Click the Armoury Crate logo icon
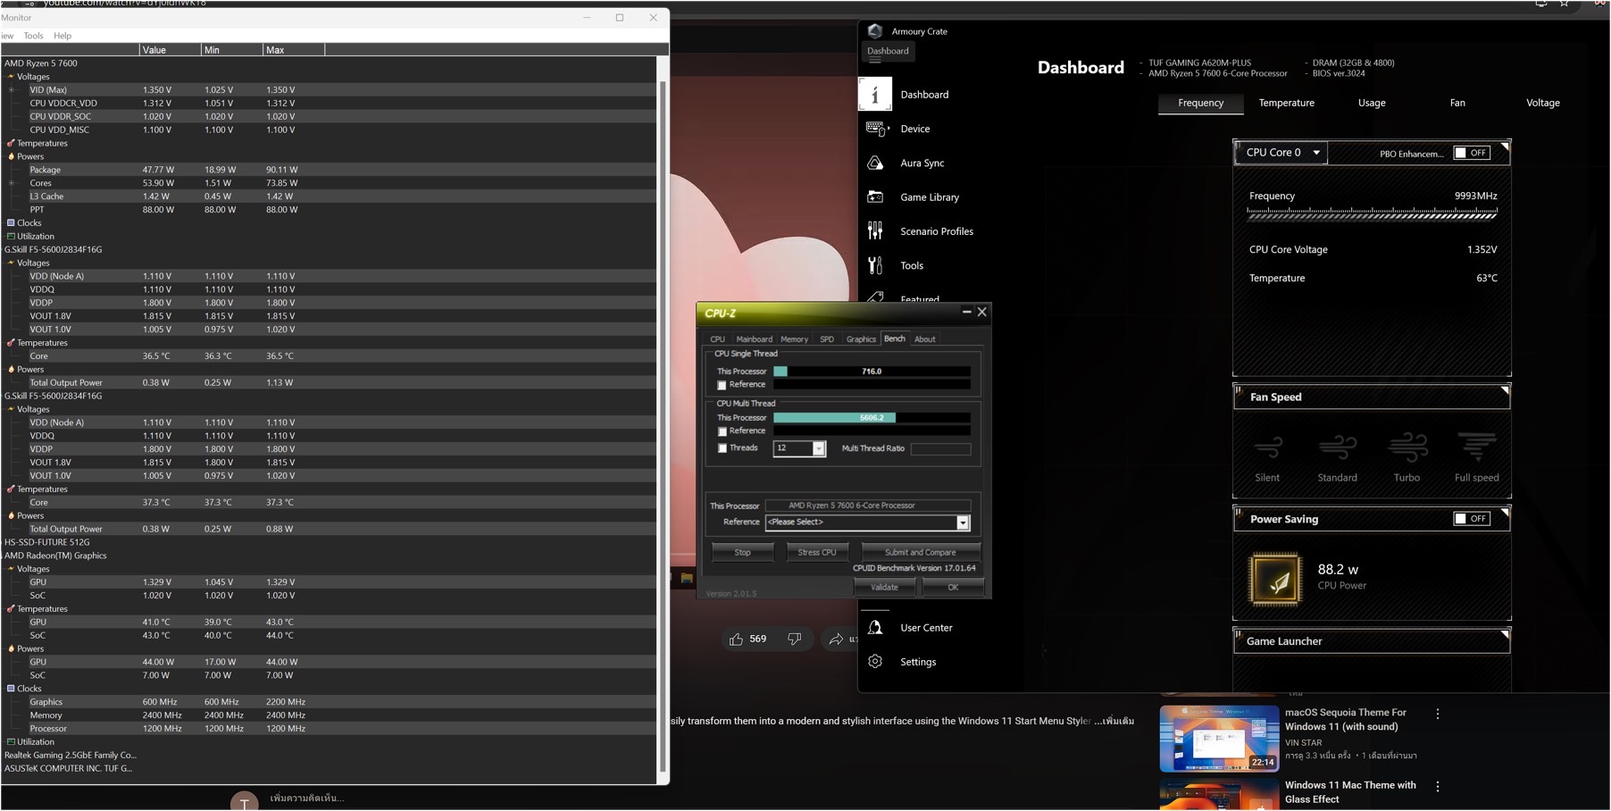 (875, 31)
